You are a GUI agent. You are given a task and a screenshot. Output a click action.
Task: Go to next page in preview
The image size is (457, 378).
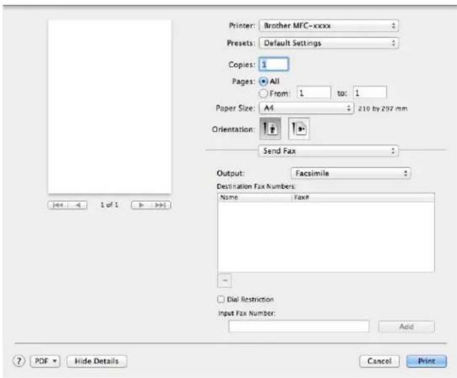(x=141, y=205)
